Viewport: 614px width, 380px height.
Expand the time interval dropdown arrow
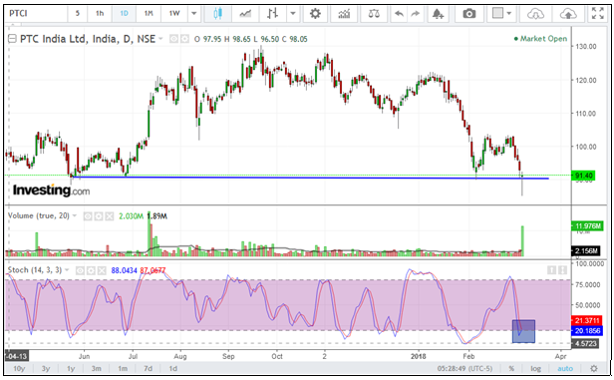[193, 14]
